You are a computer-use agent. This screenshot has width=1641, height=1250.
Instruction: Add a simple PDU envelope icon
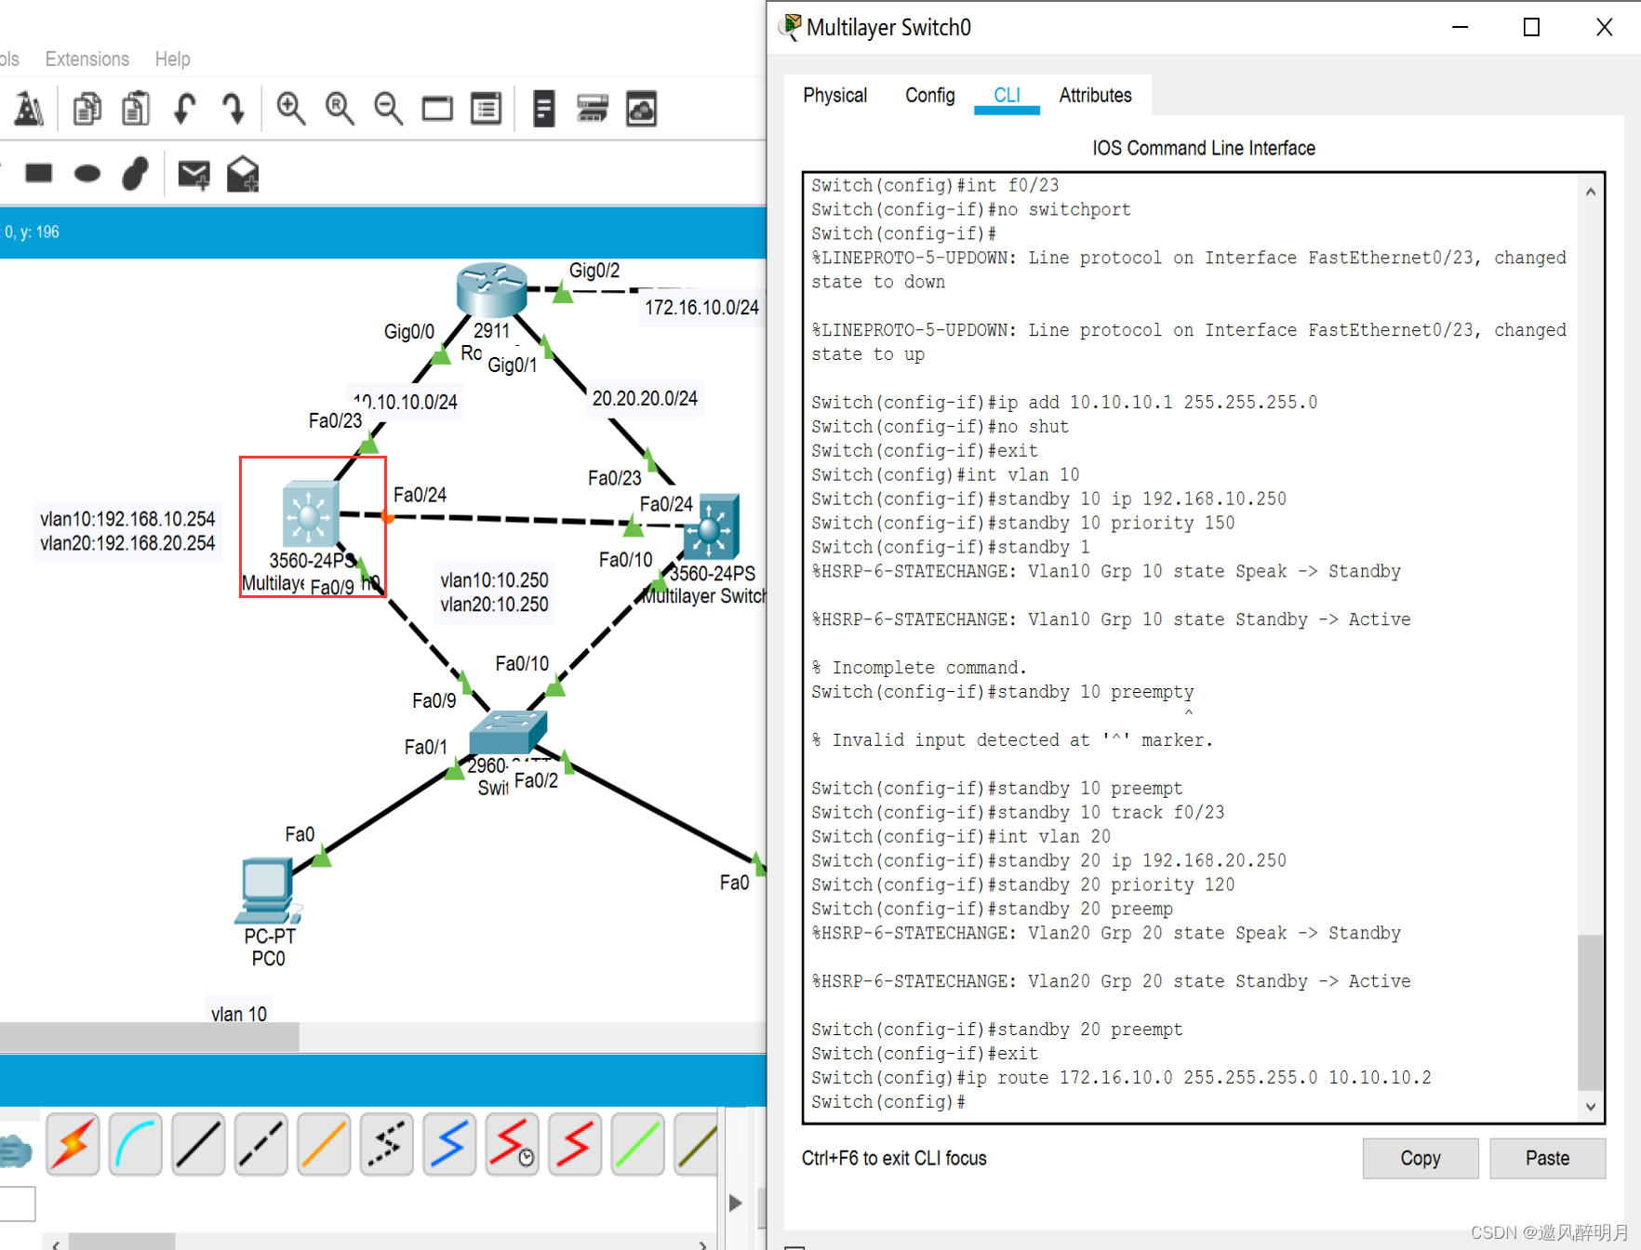click(193, 174)
